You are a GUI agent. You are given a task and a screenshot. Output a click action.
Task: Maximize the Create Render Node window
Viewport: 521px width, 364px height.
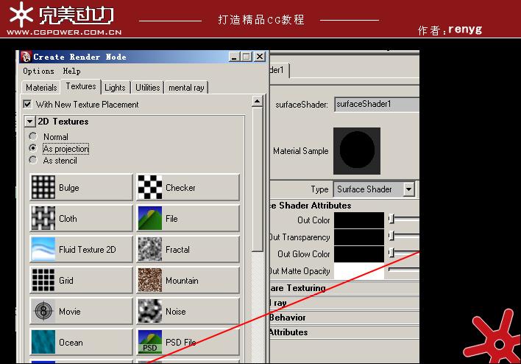click(247, 57)
